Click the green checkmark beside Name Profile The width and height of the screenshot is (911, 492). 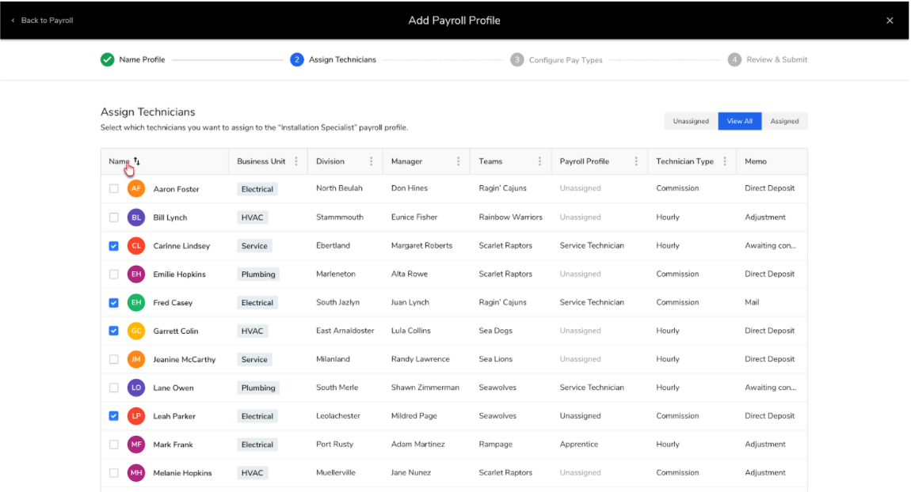click(x=108, y=60)
